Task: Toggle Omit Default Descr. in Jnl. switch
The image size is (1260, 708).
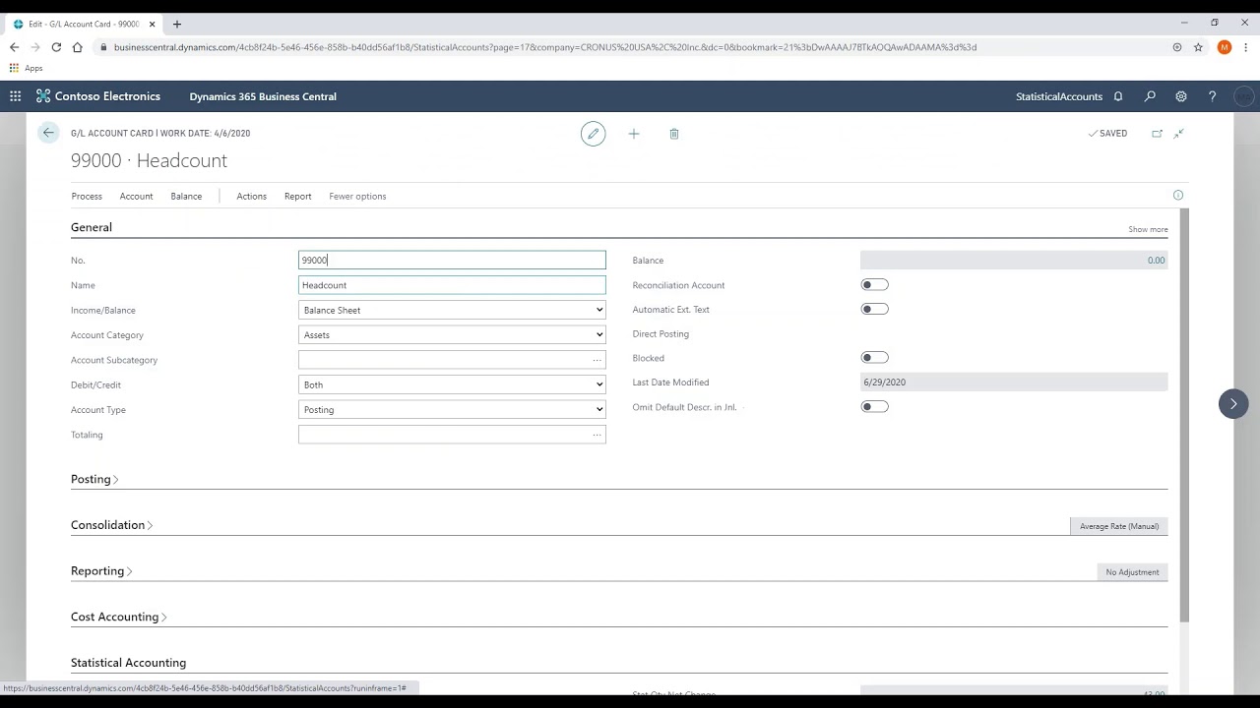Action: [874, 406]
